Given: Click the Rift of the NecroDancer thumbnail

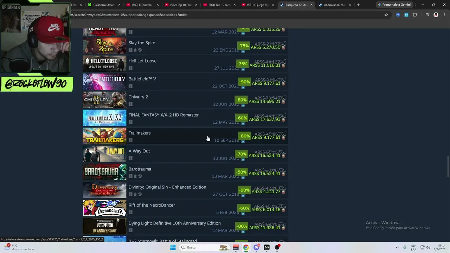Looking at the screenshot, I should click(x=104, y=208).
